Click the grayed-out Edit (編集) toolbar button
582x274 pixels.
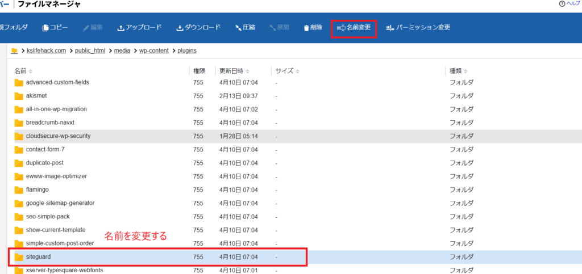tap(93, 27)
